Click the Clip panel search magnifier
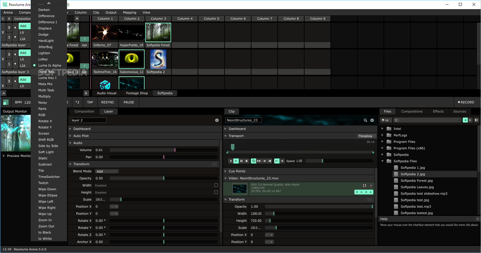 click(365, 120)
